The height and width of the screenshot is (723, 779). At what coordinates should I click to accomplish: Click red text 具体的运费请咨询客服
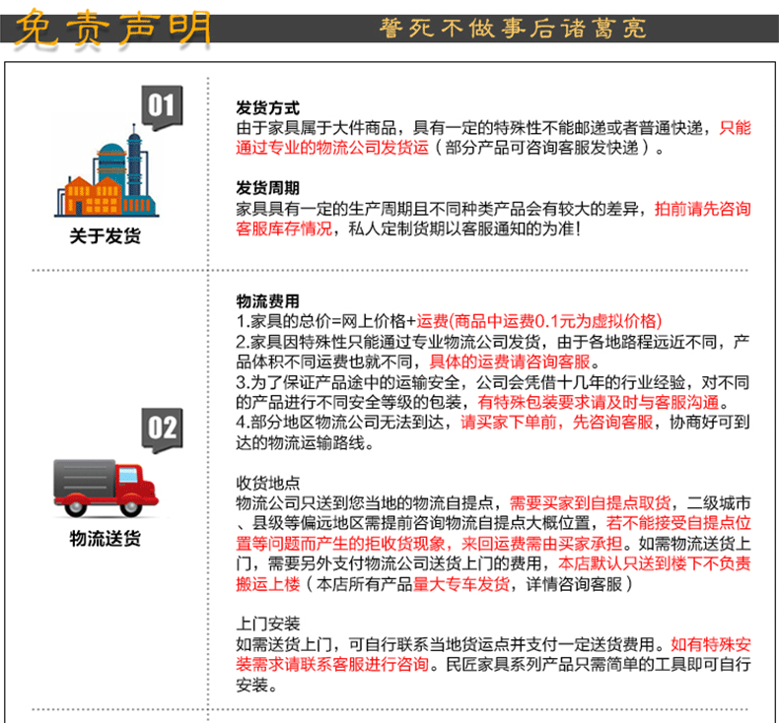(510, 361)
